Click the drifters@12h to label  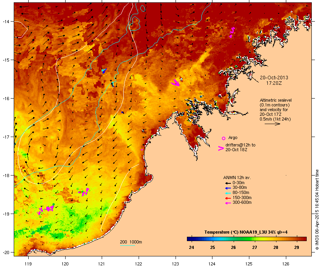(x=240, y=145)
